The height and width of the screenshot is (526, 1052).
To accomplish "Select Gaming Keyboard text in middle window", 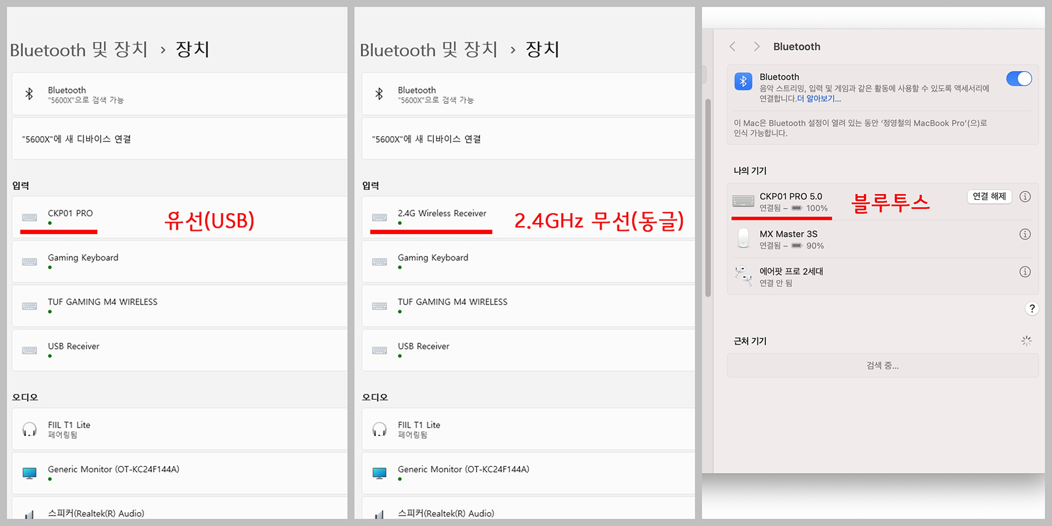I will coord(433,258).
